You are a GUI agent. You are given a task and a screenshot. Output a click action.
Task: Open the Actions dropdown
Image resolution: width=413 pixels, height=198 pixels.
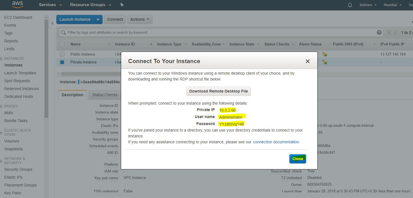pyautogui.click(x=140, y=19)
